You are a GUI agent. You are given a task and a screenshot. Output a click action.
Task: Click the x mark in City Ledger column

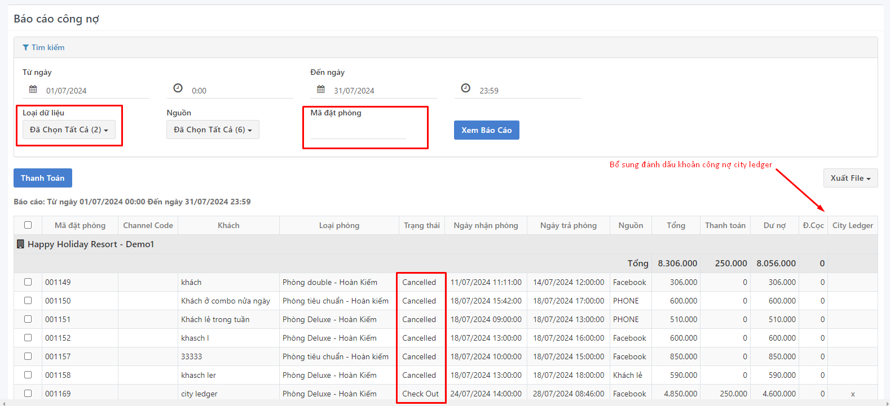853,394
